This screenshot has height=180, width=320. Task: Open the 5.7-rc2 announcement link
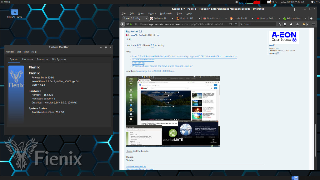pyautogui.click(x=143, y=60)
